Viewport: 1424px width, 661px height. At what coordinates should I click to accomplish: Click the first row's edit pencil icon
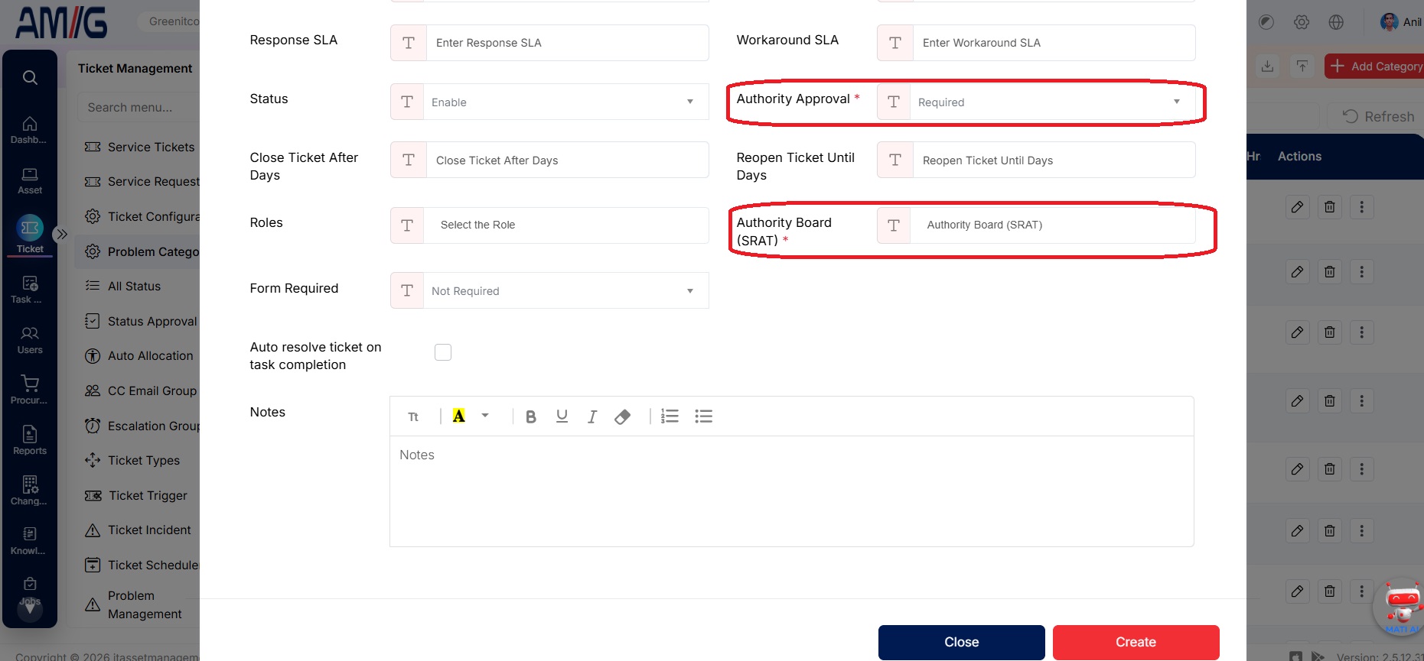pos(1298,207)
